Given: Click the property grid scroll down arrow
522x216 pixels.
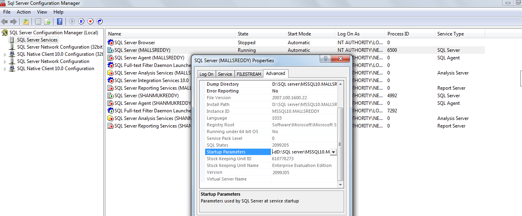Looking at the screenshot, I should tap(340, 185).
